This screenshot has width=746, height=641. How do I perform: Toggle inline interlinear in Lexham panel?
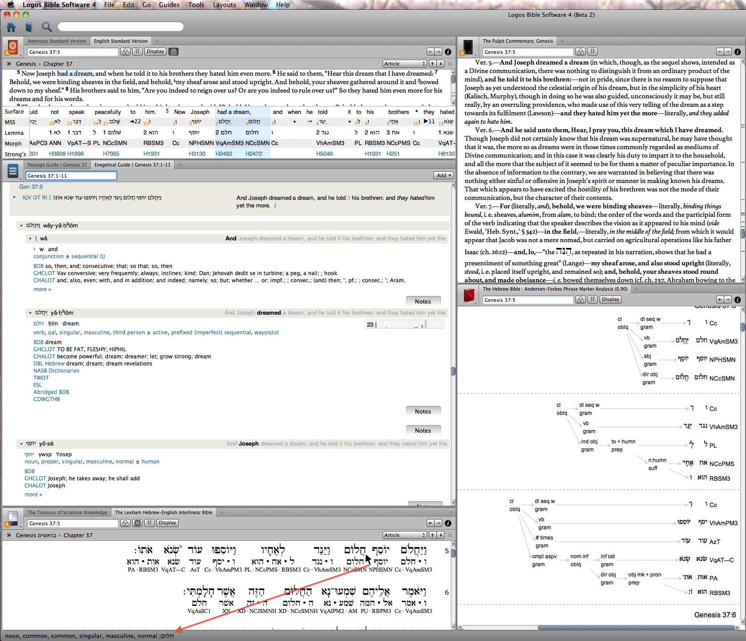pos(138,523)
